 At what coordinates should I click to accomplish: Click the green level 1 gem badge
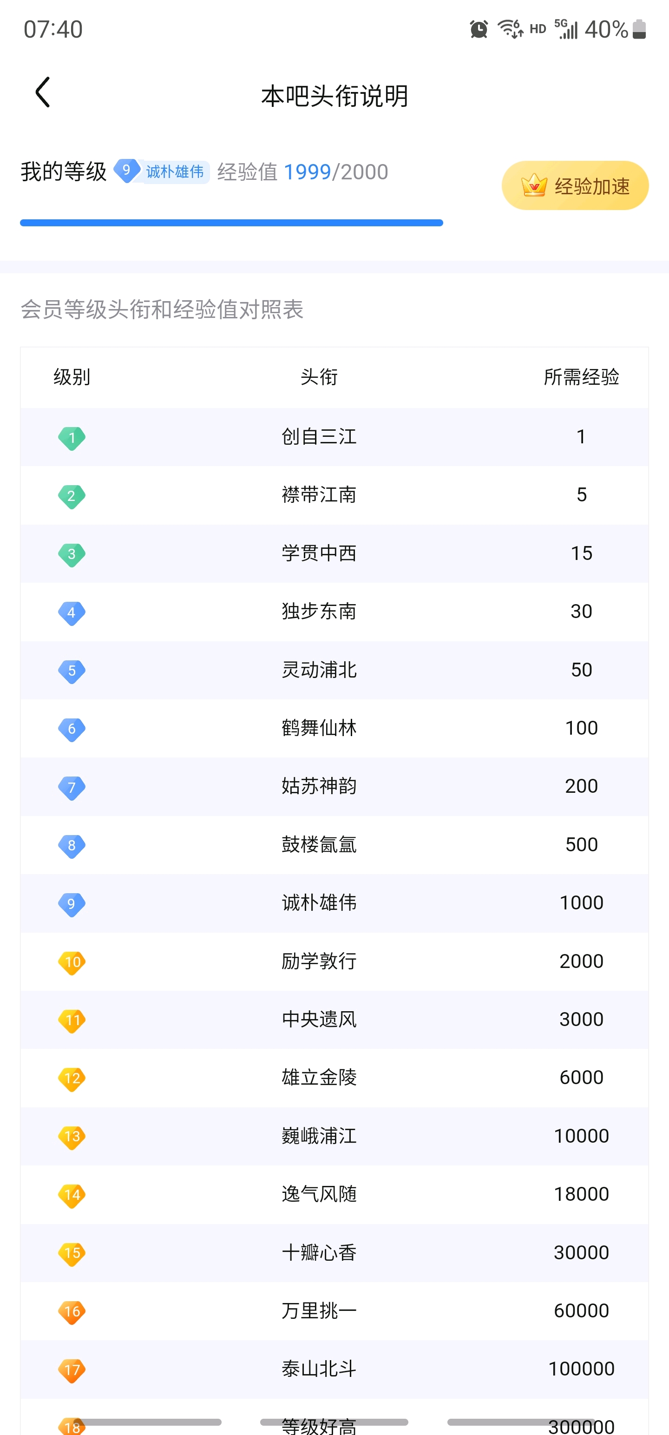[x=72, y=438]
